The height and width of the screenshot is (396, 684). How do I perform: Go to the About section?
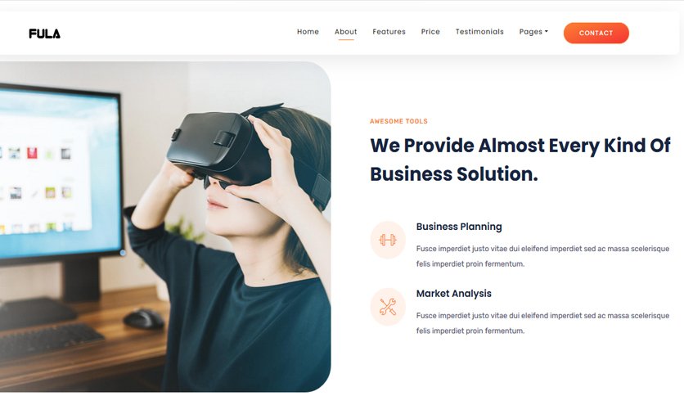(x=346, y=32)
